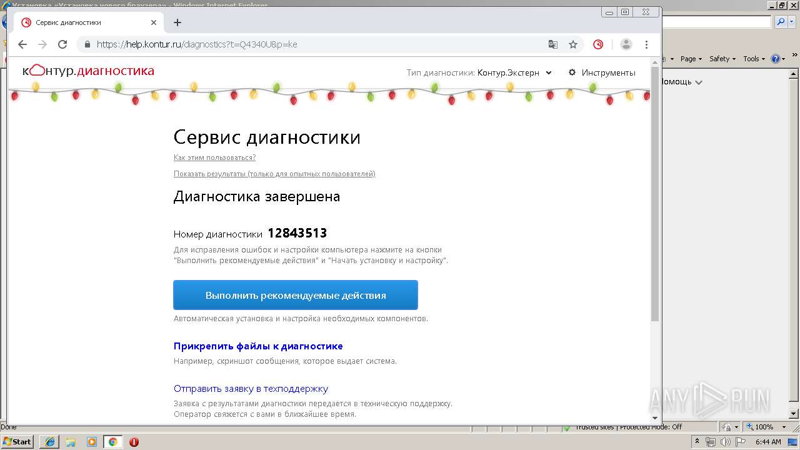
Task: Reload the diagnostics page
Action: 62,44
